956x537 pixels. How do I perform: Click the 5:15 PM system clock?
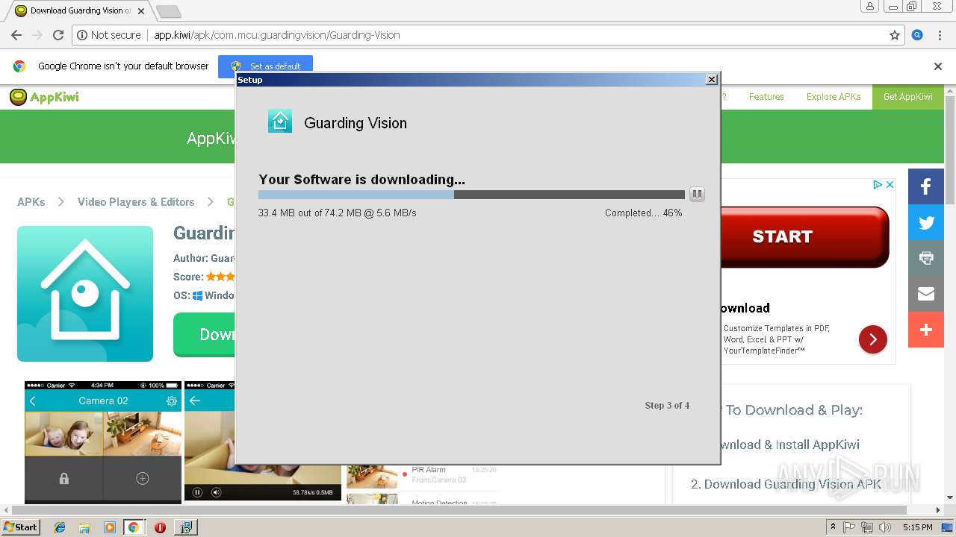pos(917,527)
